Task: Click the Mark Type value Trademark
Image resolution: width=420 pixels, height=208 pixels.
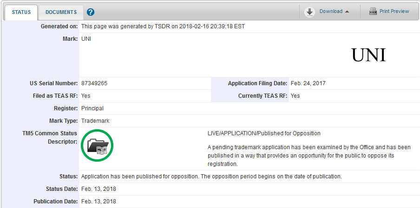Action: pos(95,121)
